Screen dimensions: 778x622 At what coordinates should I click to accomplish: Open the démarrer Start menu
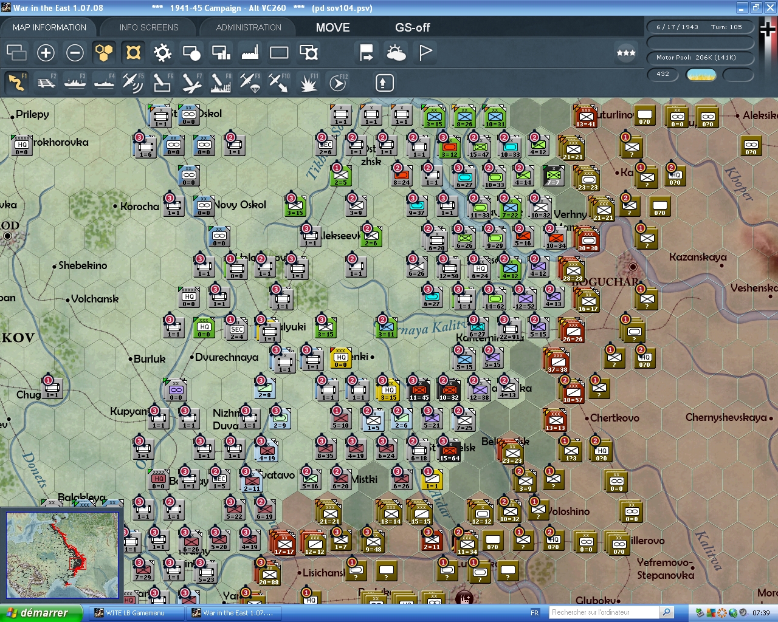41,613
